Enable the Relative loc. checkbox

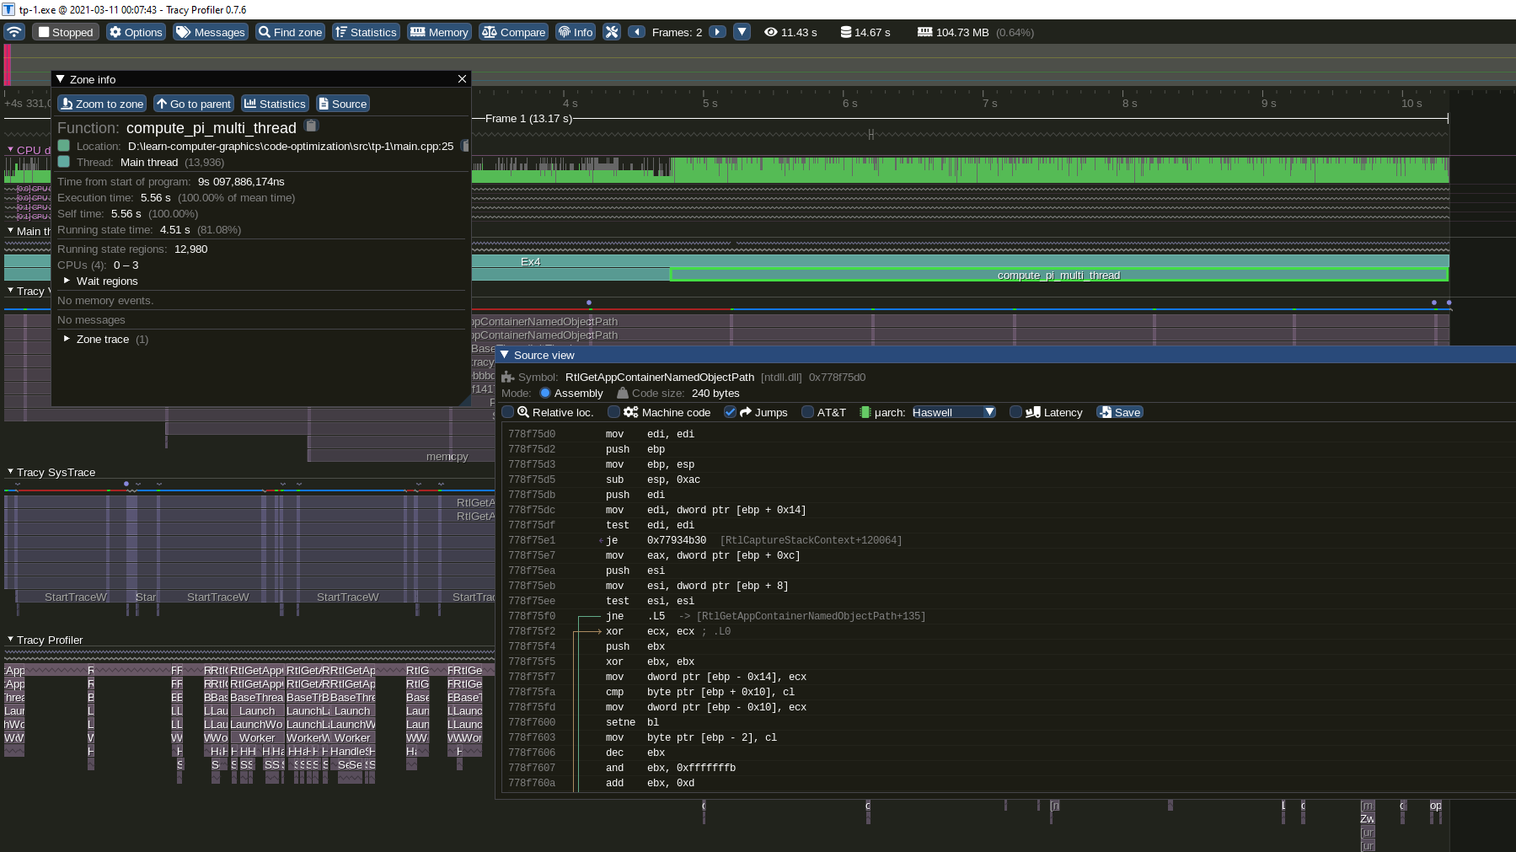tap(507, 412)
